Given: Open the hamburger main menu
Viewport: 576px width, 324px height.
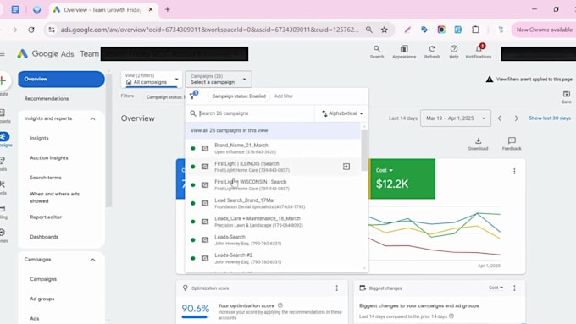Looking at the screenshot, I should [x=3, y=53].
